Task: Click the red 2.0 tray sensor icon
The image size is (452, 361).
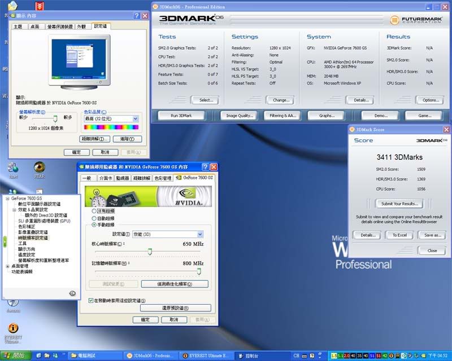Action: (x=346, y=356)
